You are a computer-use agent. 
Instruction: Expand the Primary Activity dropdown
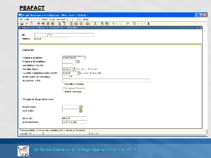click(84, 58)
